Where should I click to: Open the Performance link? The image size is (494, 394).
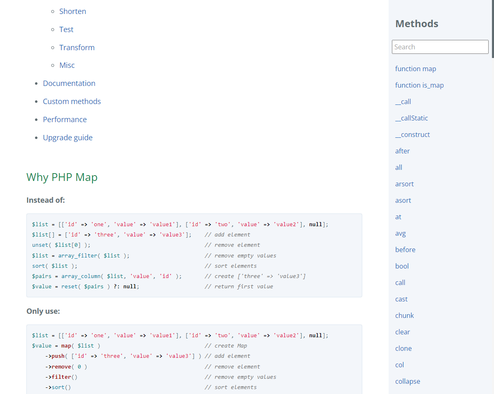click(65, 120)
